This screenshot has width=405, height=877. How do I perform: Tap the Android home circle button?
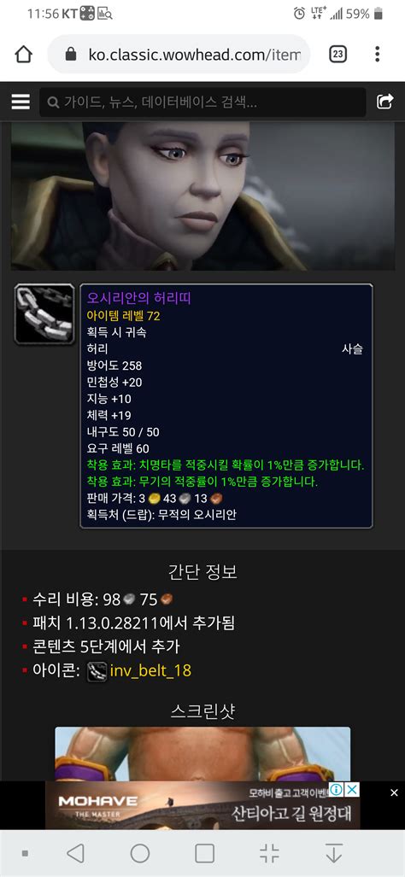pyautogui.click(x=140, y=853)
